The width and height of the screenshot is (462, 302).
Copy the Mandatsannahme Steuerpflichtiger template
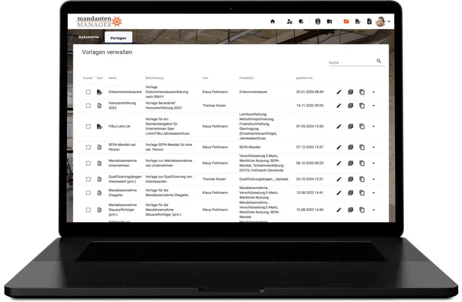tap(362, 210)
